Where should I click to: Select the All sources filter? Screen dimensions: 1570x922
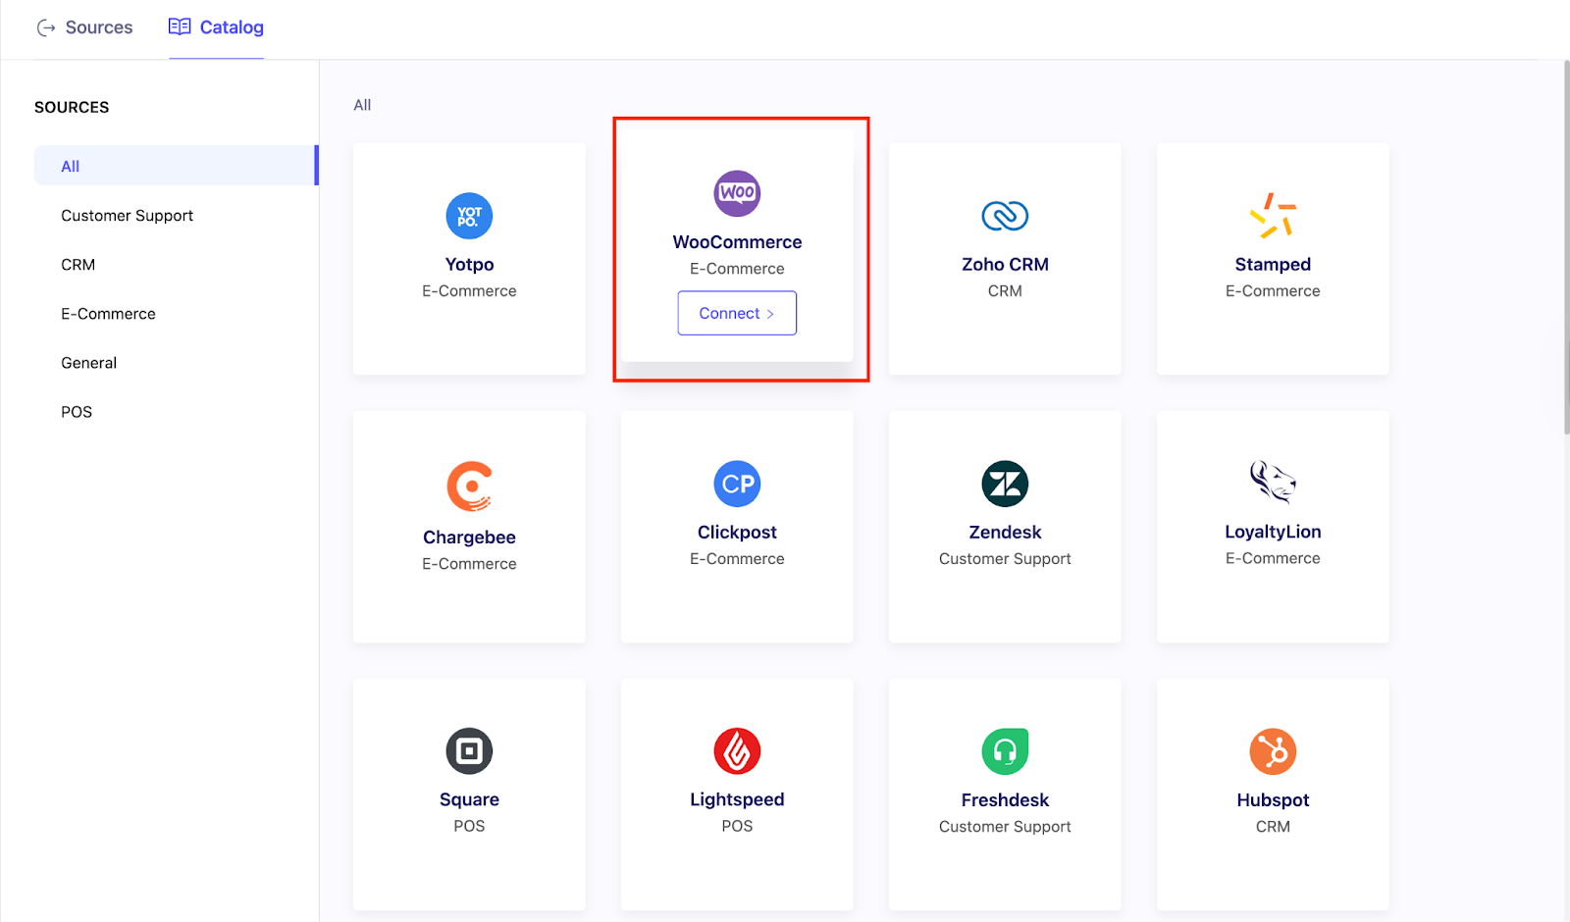[176, 166]
